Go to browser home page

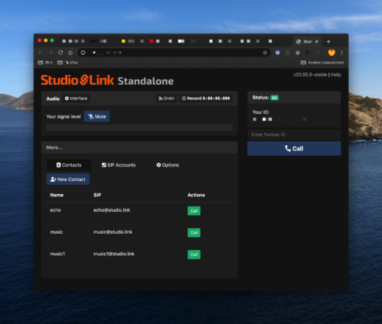coord(70,53)
